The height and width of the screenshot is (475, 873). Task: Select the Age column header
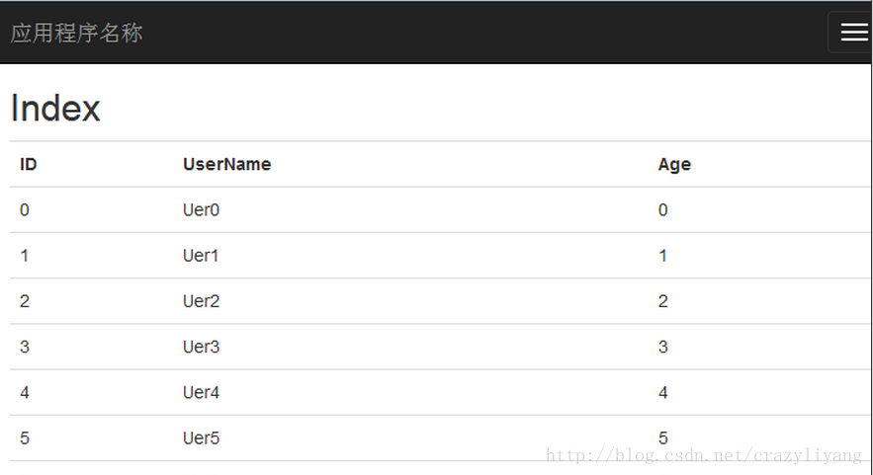tap(674, 165)
